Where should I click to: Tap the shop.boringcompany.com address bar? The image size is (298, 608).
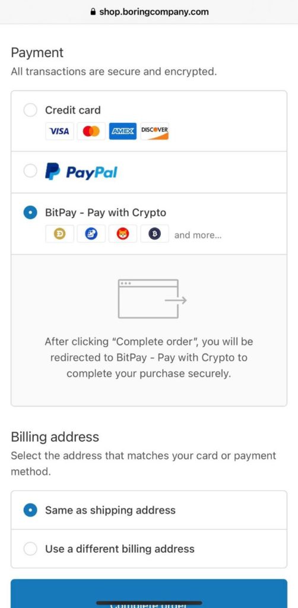(x=149, y=12)
